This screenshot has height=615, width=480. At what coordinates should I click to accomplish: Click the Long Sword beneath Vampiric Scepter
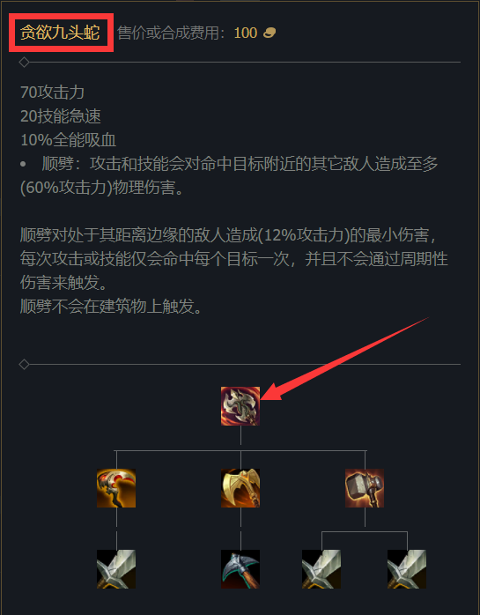[x=116, y=569]
